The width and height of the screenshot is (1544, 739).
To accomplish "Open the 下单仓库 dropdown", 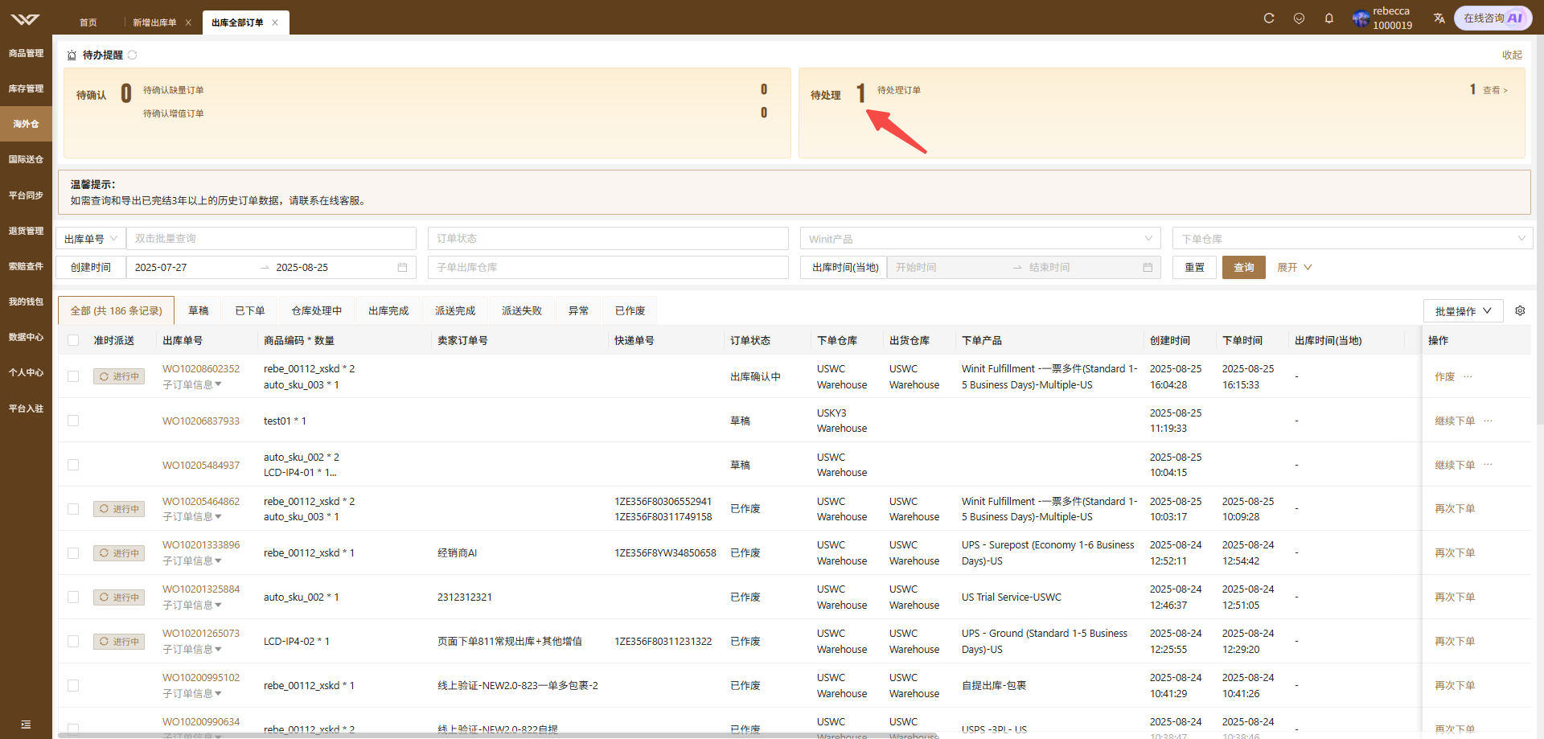I will pyautogui.click(x=1352, y=239).
